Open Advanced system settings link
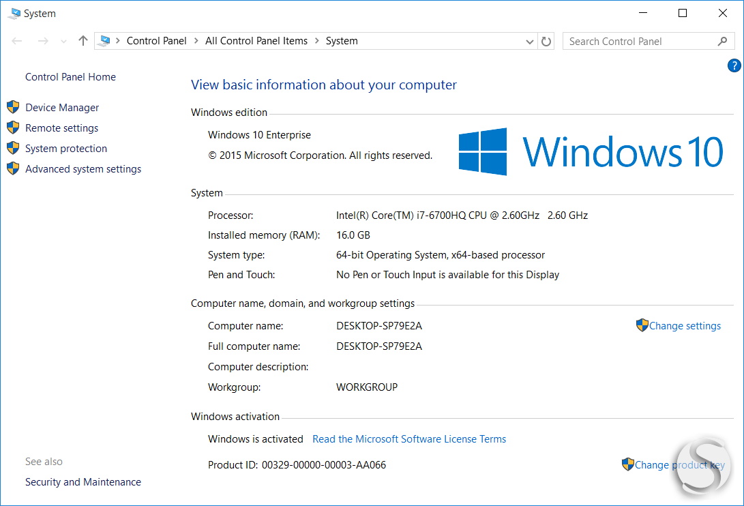Viewport: 744px width, 506px height. click(x=83, y=169)
